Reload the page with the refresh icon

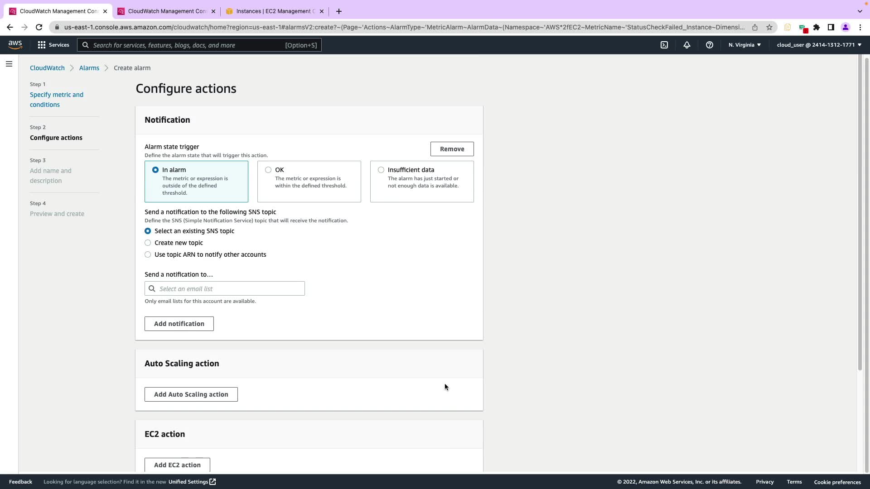pos(39,27)
